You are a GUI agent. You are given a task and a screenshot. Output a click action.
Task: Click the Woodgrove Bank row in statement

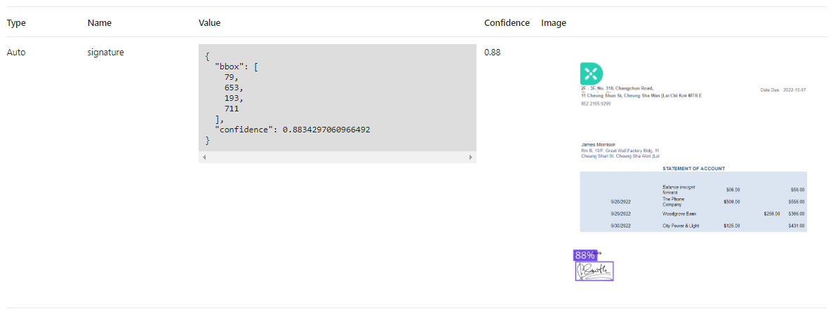tap(677, 213)
